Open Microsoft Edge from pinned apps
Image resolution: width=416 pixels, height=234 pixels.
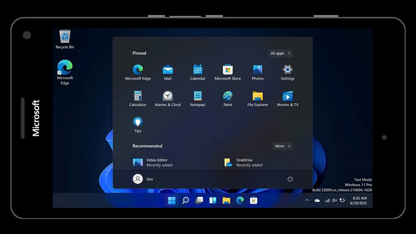tap(138, 72)
